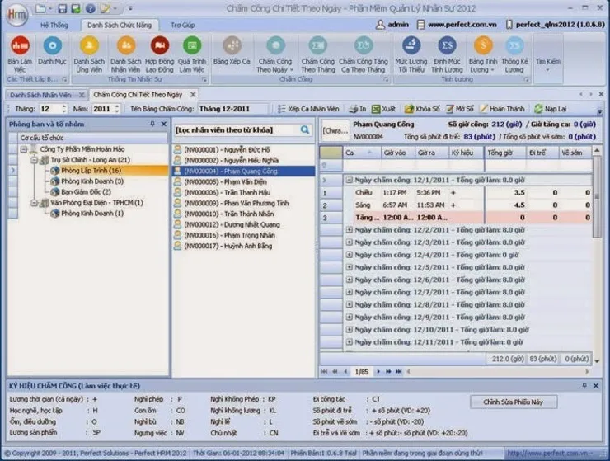The height and width of the screenshot is (461, 610).
Task: Open the Tháng month dropdown
Action: [63, 109]
